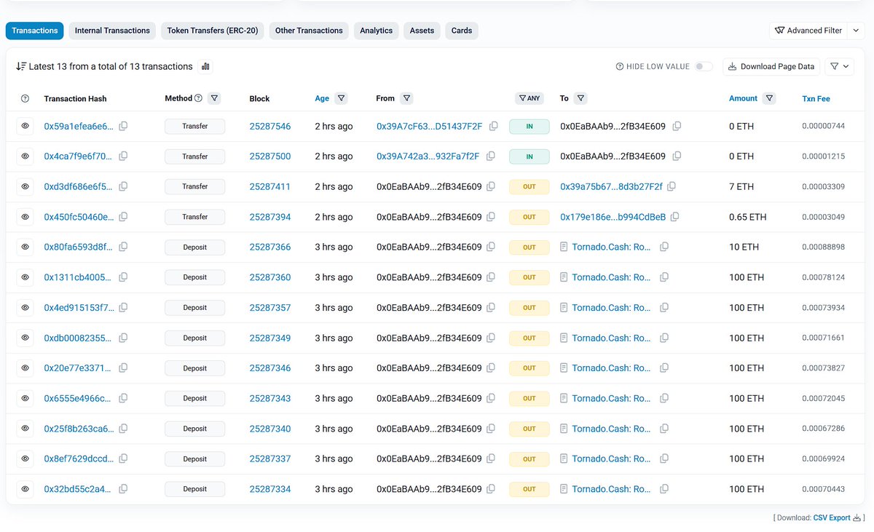Click the sort icon before Latest 13

click(21, 66)
